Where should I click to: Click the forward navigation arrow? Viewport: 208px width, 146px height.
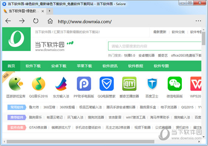pyautogui.click(x=22, y=21)
